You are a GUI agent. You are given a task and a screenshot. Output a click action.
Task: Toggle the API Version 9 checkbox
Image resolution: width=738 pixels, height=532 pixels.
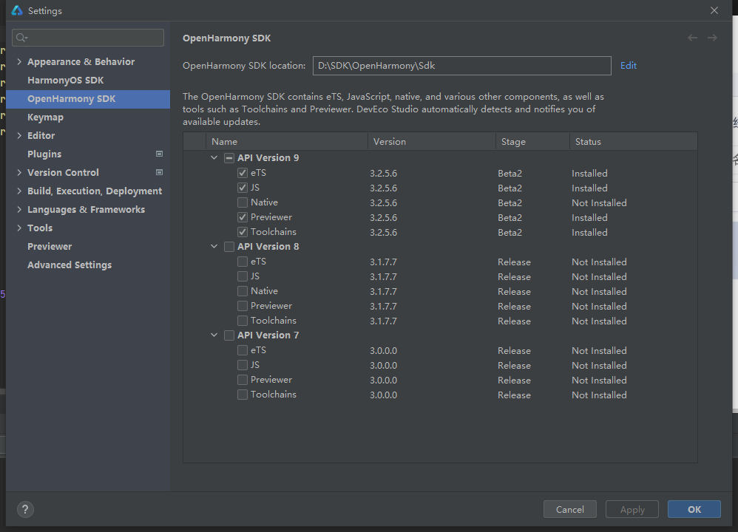point(229,158)
